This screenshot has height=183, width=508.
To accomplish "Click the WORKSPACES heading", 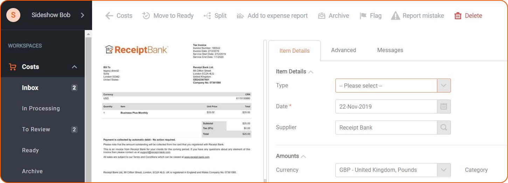I will (25, 46).
